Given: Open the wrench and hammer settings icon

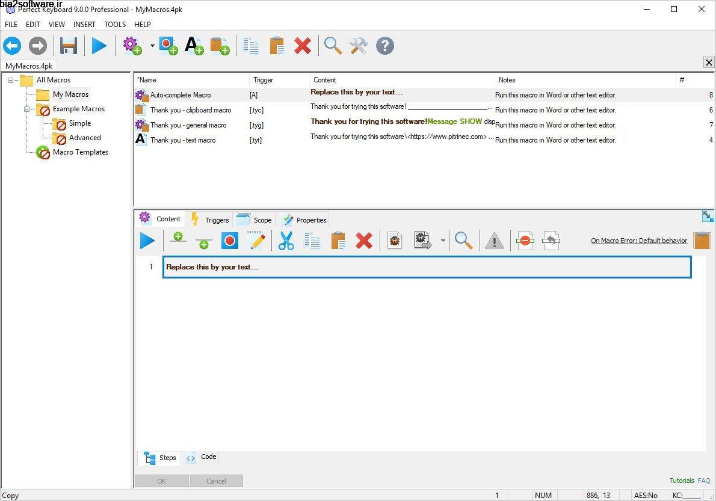Looking at the screenshot, I should [359, 46].
